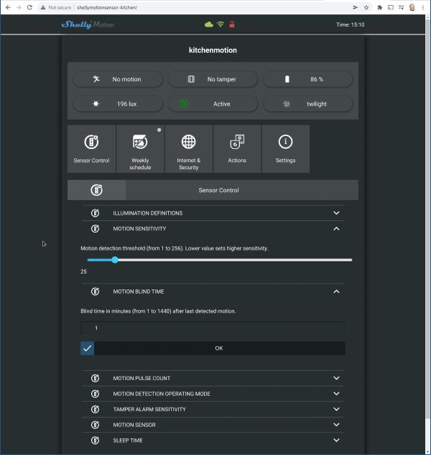Screen dimensions: 431x455
Task: Click the red padlock security icon
Action: [232, 24]
